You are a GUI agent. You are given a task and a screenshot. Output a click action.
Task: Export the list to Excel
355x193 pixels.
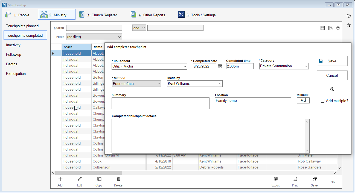pos(275,179)
